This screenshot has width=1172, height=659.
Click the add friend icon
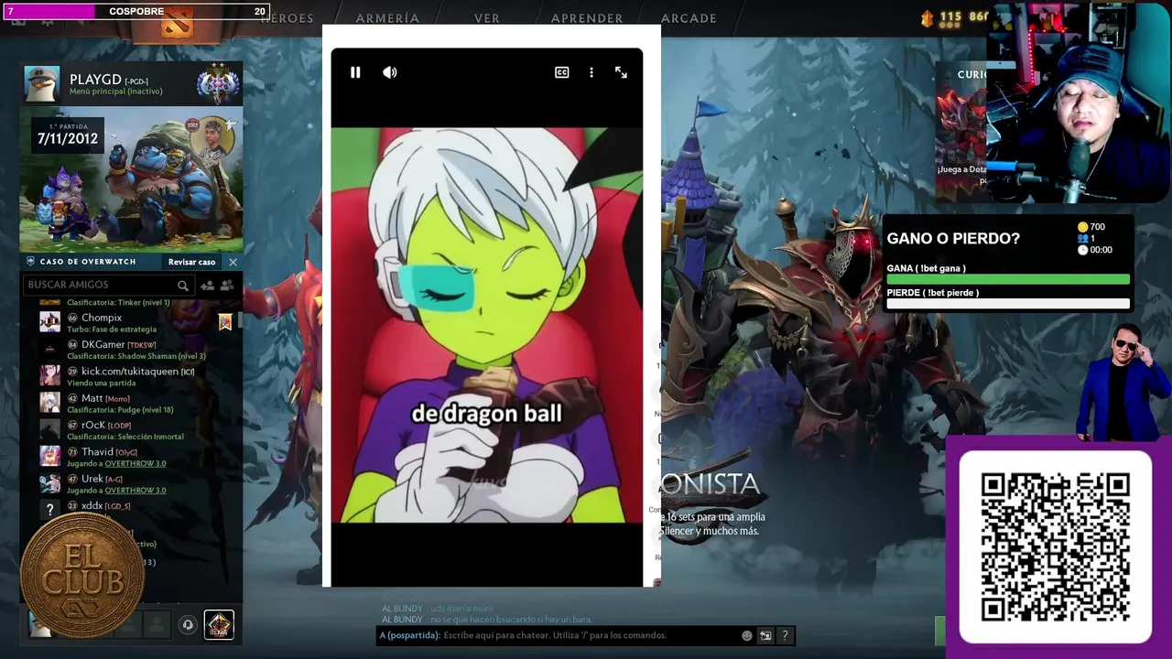208,286
